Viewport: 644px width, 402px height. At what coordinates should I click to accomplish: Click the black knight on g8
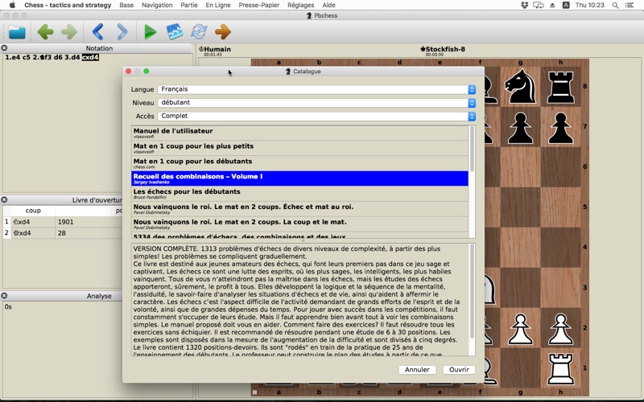(520, 86)
